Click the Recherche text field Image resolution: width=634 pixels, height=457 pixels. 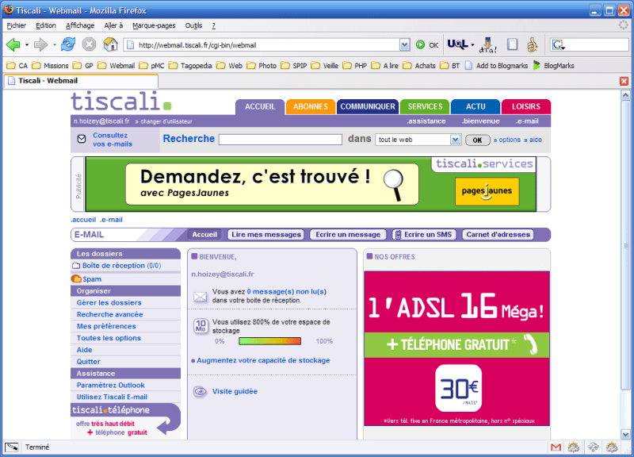(281, 140)
